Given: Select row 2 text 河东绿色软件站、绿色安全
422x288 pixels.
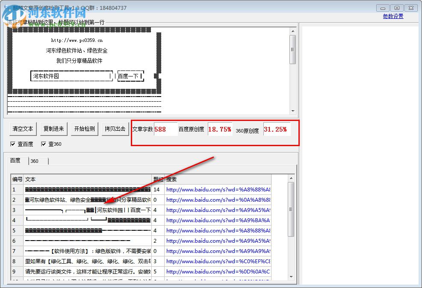Looking at the screenshot, I should click(60, 200).
